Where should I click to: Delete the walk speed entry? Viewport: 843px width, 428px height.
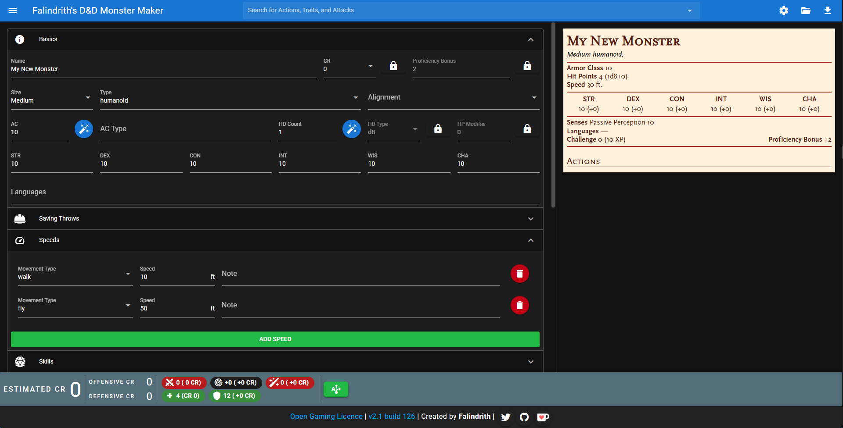pyautogui.click(x=520, y=273)
